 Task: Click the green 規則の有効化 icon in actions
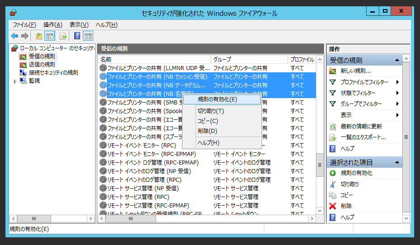[x=333, y=173]
